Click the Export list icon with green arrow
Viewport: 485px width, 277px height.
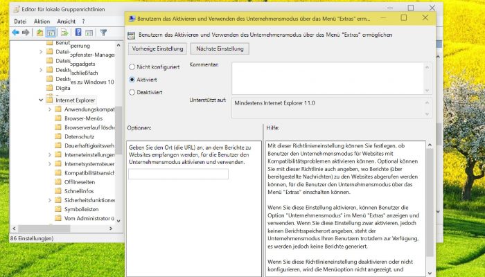pos(64,33)
